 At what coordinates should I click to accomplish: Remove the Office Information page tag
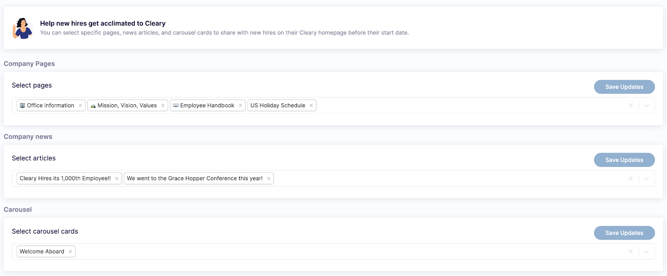pos(80,105)
